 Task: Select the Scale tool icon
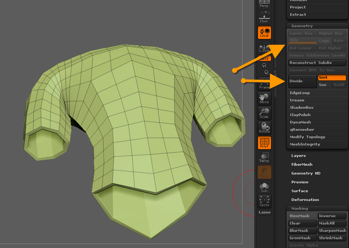point(264,113)
